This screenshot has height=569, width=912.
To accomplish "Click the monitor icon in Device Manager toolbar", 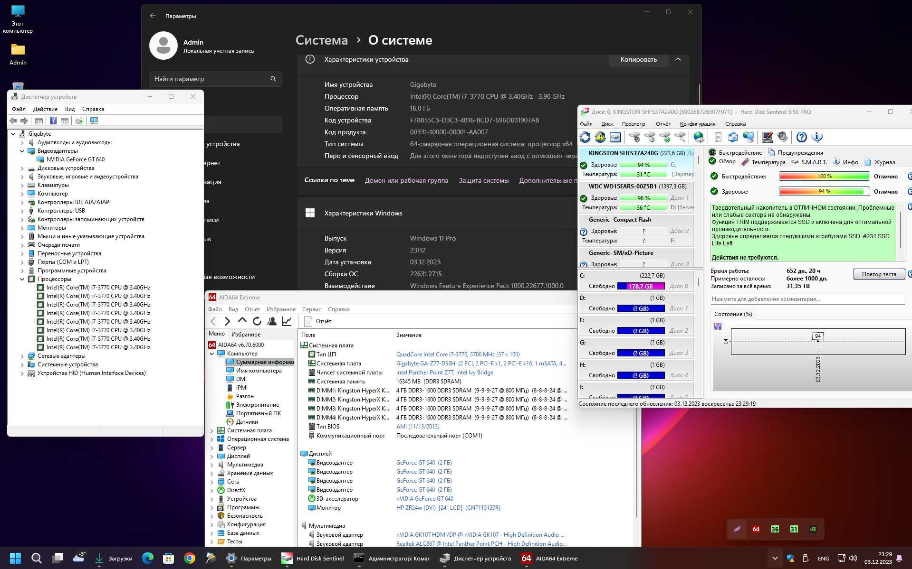I will coord(94,121).
